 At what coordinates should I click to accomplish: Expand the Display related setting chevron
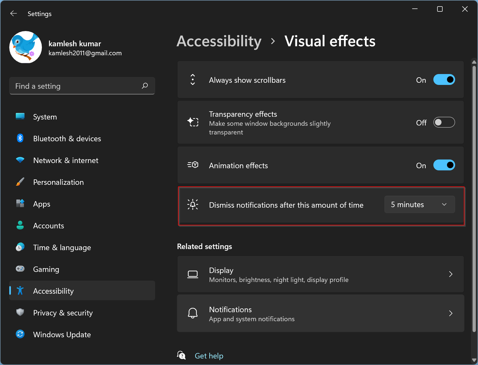point(451,274)
